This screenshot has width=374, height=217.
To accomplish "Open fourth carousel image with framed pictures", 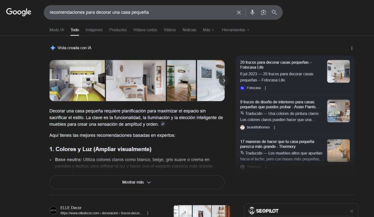I will point(211,81).
